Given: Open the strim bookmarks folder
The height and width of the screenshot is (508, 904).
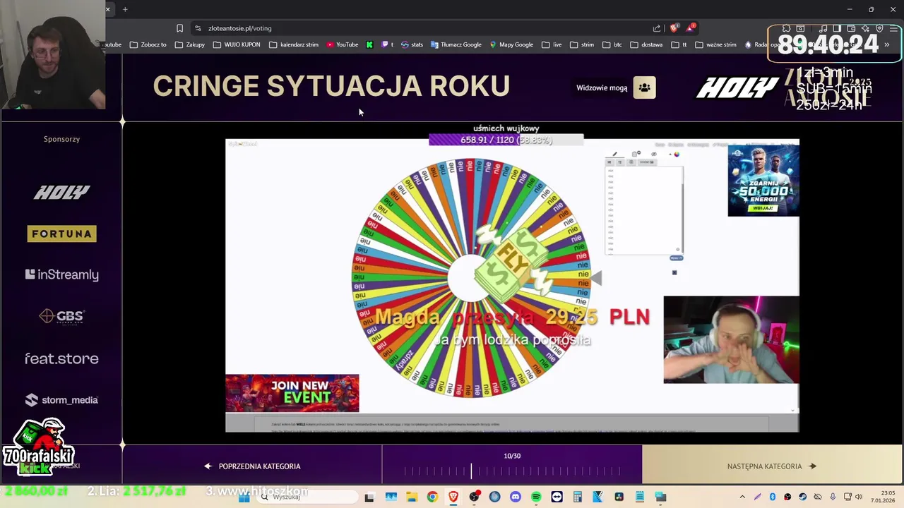Looking at the screenshot, I should [582, 44].
